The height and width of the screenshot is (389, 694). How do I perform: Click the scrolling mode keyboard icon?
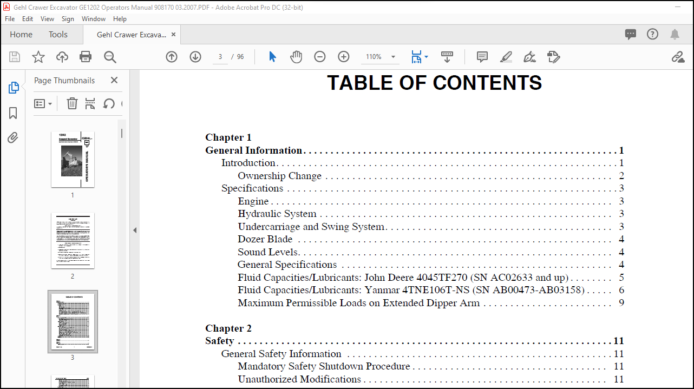[447, 57]
